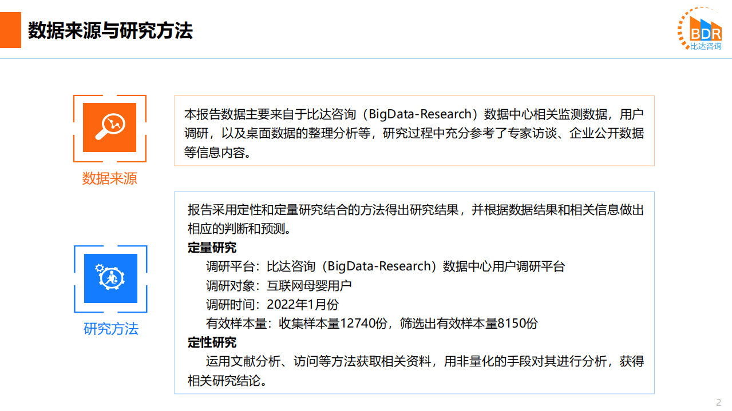Click the orange divider line under the header
Viewport: 732px width, 411px height.
[366, 59]
